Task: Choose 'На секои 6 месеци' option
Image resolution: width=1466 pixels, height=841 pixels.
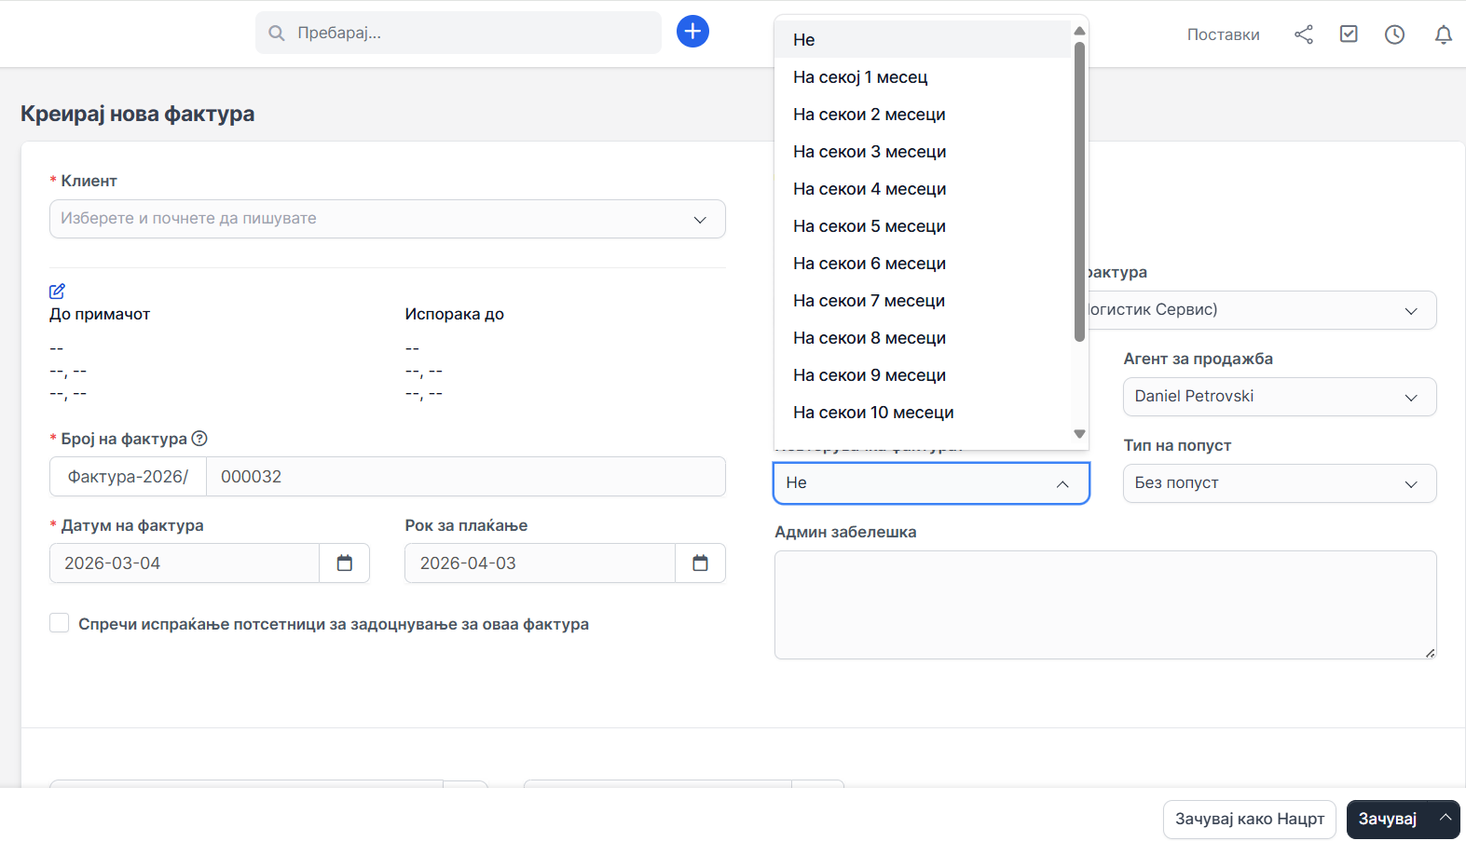Action: pyautogui.click(x=869, y=264)
